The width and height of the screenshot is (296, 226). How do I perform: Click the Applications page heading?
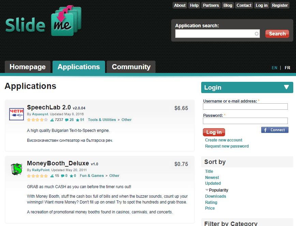point(30,86)
